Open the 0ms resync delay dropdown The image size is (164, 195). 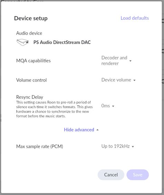[108, 106]
